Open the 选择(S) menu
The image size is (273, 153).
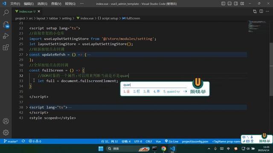pyautogui.click(x=42, y=4)
